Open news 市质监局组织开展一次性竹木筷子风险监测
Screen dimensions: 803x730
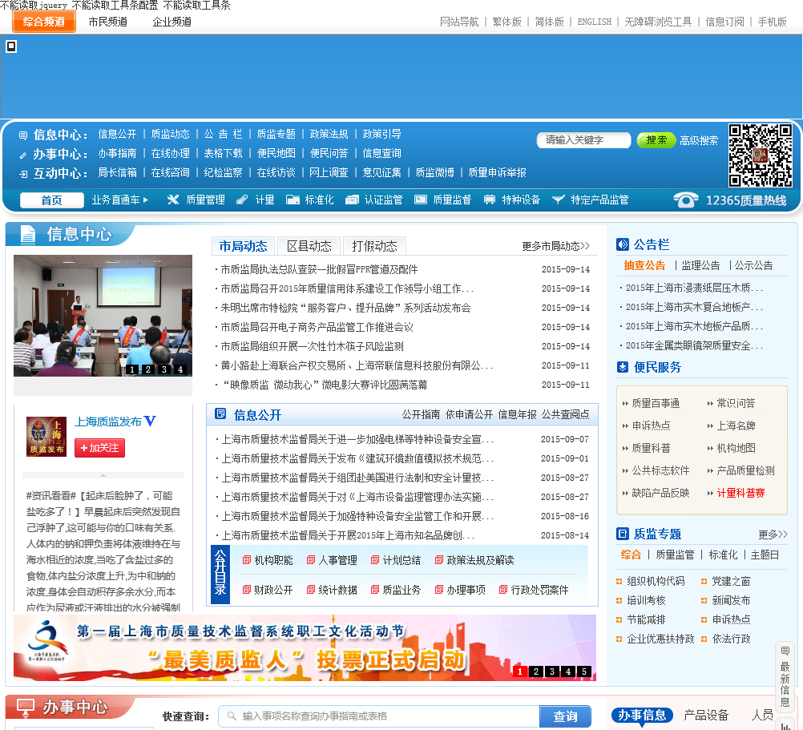[x=312, y=346]
